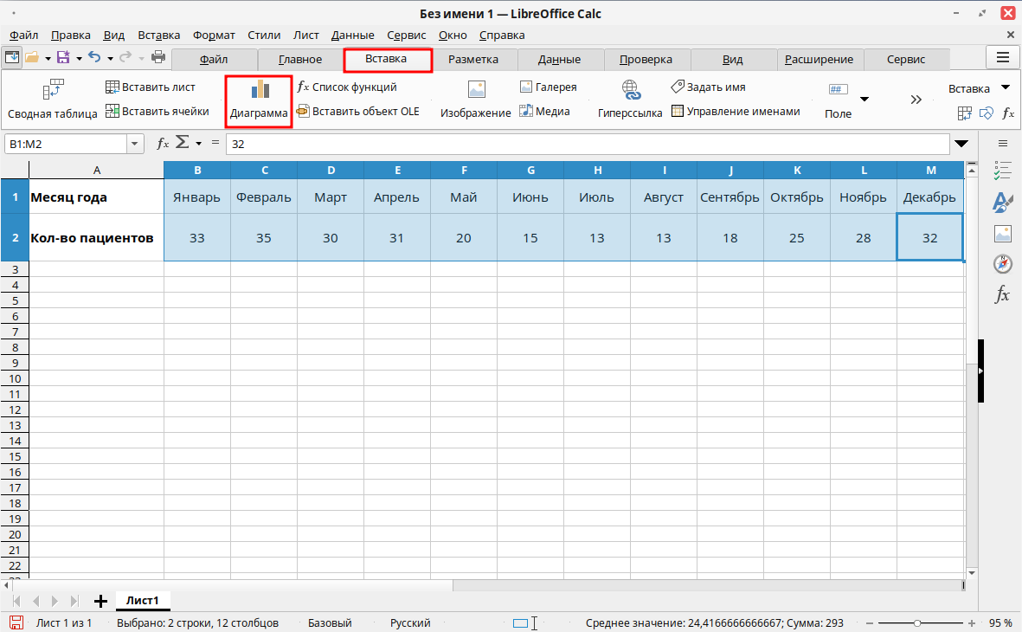Image resolution: width=1022 pixels, height=632 pixels.
Task: Click the Диаграмма chart icon
Action: (260, 91)
